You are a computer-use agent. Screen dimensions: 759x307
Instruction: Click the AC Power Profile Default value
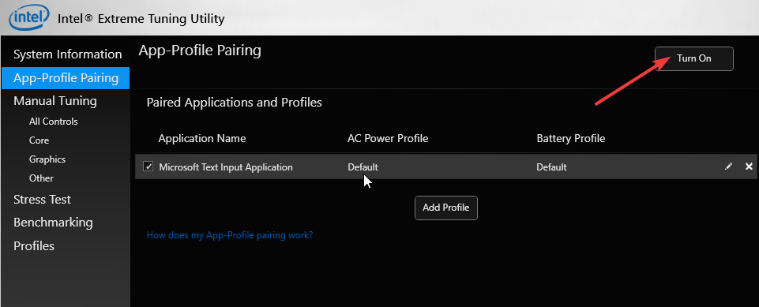[363, 167]
